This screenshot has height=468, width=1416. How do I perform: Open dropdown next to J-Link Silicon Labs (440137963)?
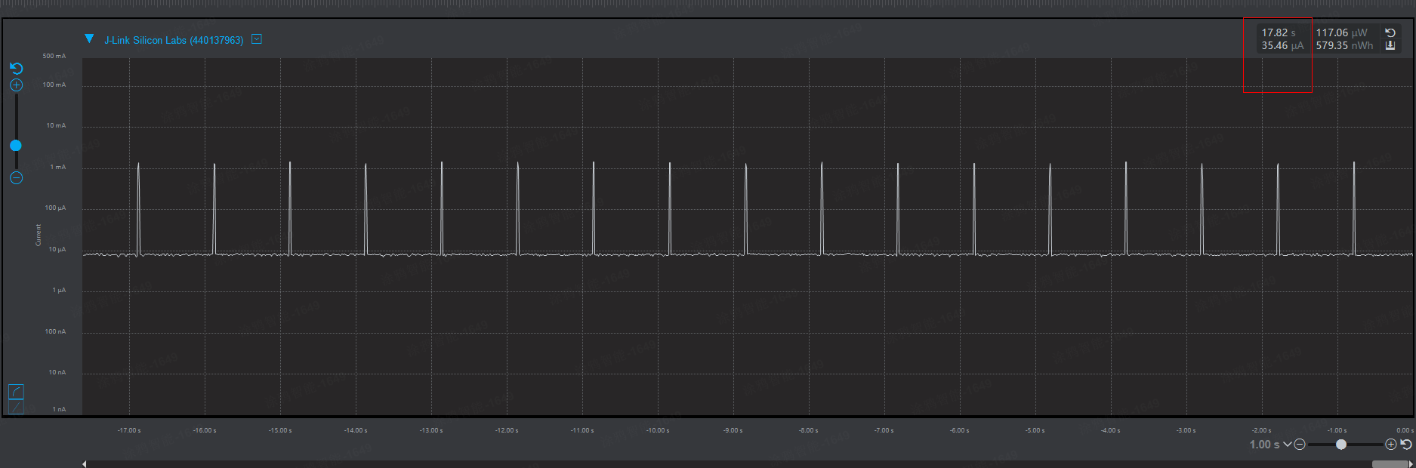click(257, 38)
